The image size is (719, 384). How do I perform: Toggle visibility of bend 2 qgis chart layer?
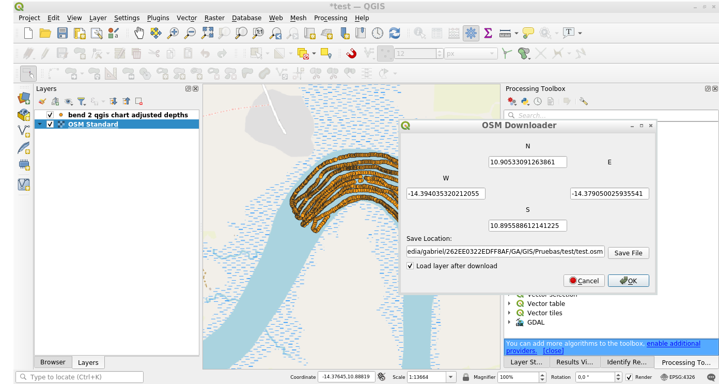(50, 115)
